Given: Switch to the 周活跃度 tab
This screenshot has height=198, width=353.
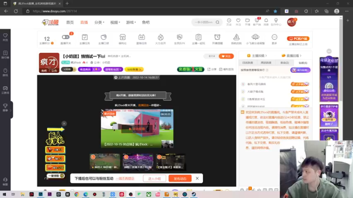Looking at the screenshot, I should [266, 62].
